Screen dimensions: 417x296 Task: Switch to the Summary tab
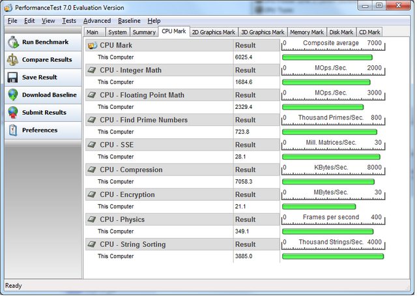coord(144,32)
